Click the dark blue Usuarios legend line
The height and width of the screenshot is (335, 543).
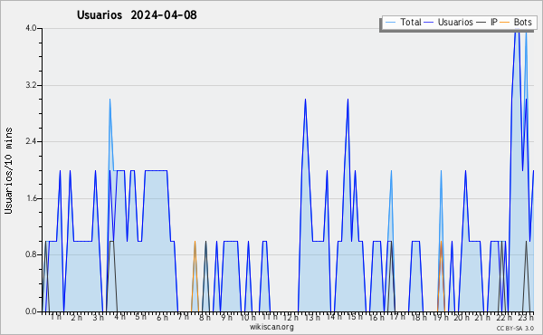[429, 23]
